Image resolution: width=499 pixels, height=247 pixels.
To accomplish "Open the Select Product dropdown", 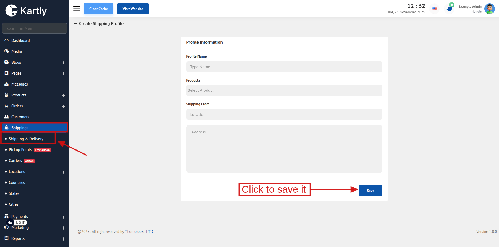I will [x=284, y=90].
